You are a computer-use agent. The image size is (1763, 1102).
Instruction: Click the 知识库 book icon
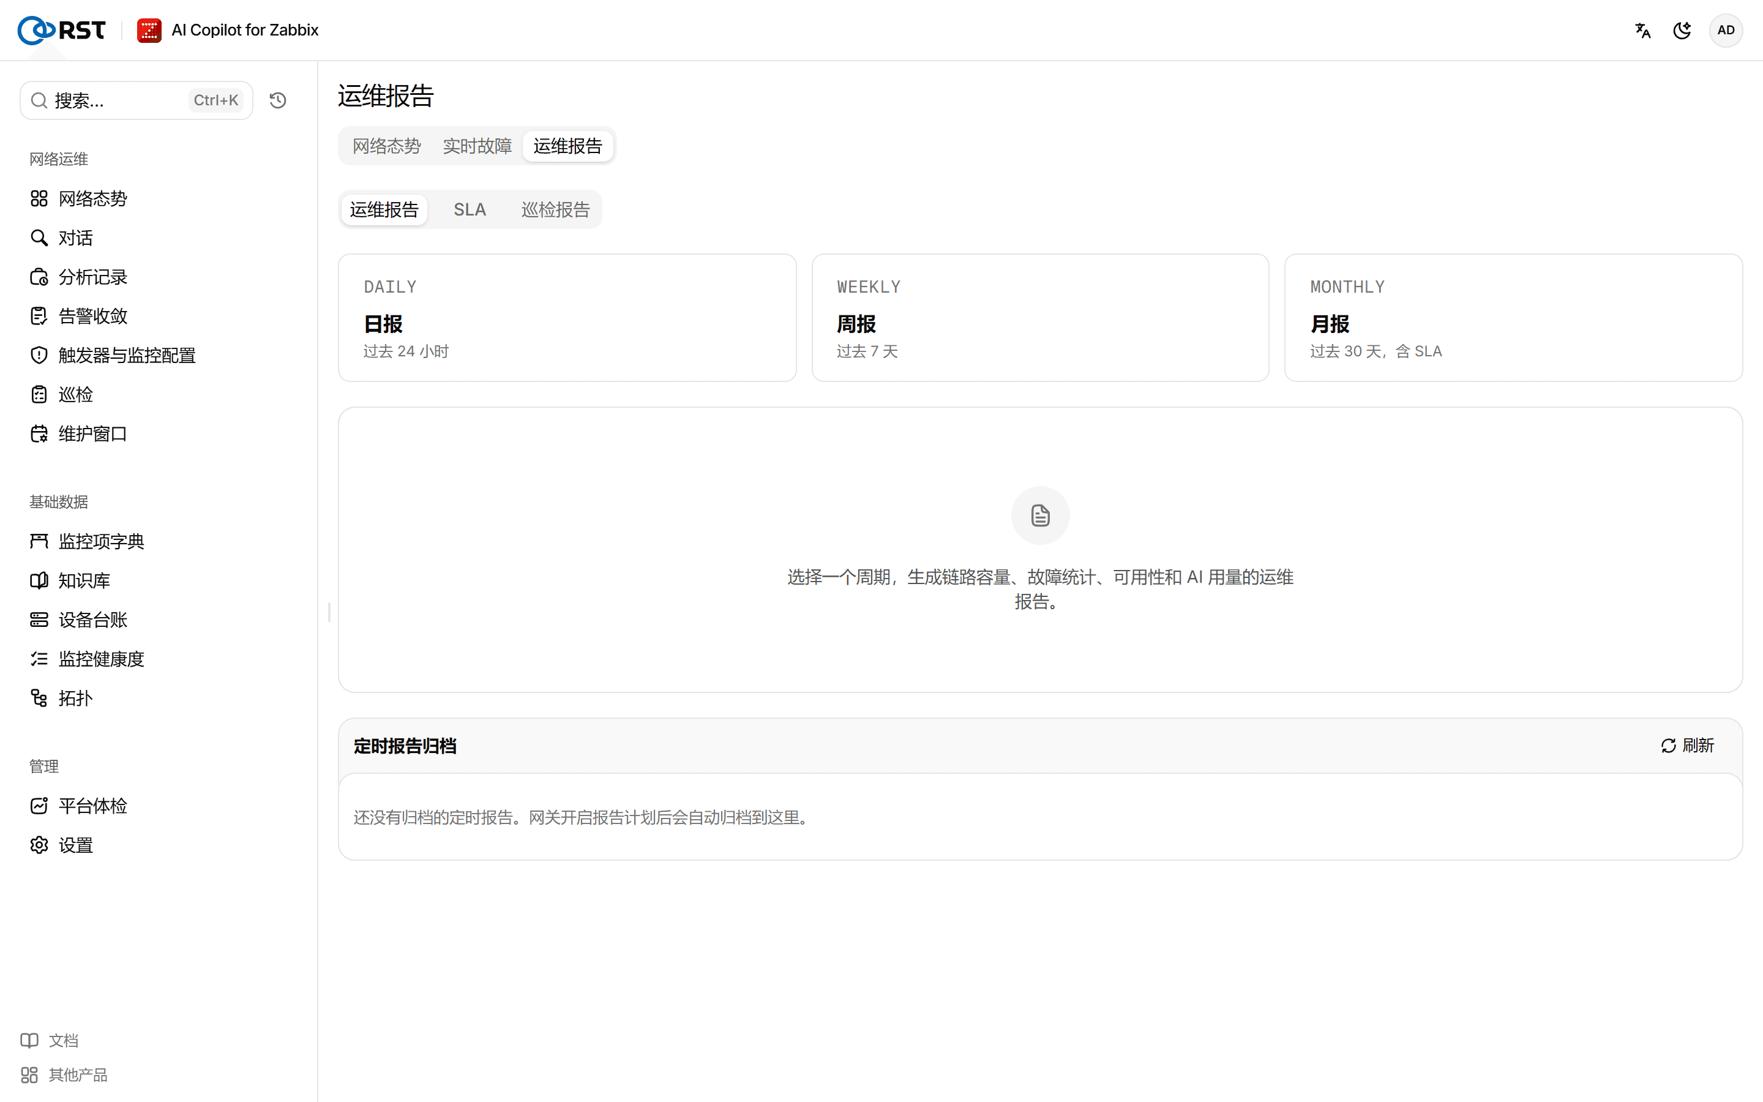[x=39, y=580]
